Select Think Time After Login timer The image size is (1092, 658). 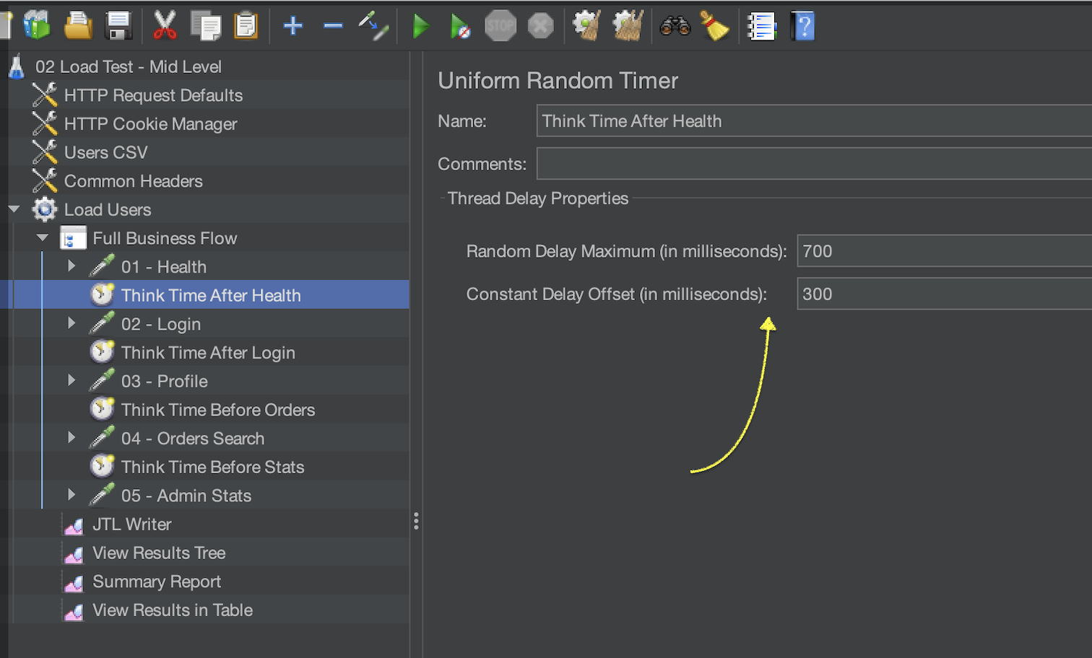pos(208,353)
